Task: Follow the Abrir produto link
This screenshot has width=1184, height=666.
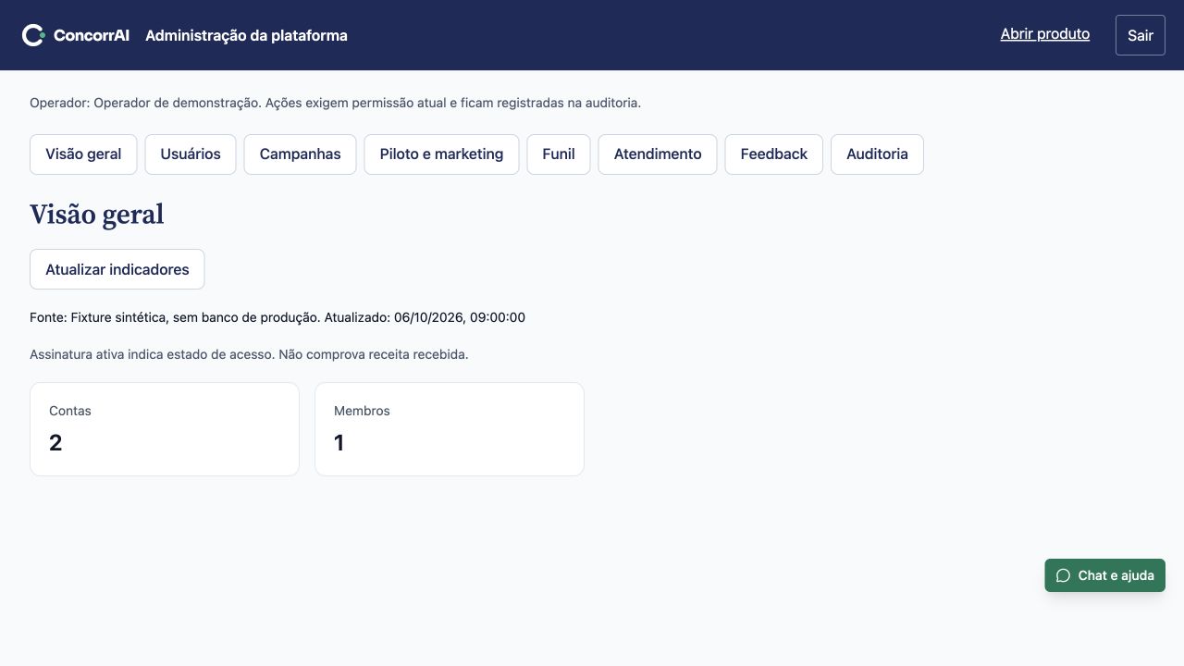Action: pos(1045,34)
